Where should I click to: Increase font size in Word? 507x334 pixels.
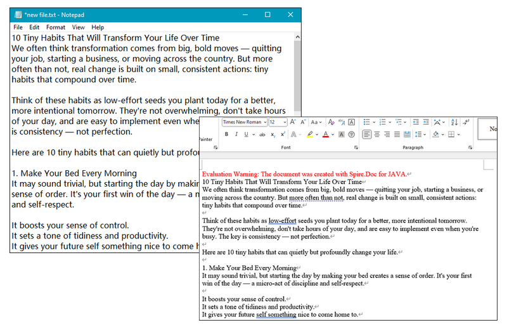click(293, 122)
